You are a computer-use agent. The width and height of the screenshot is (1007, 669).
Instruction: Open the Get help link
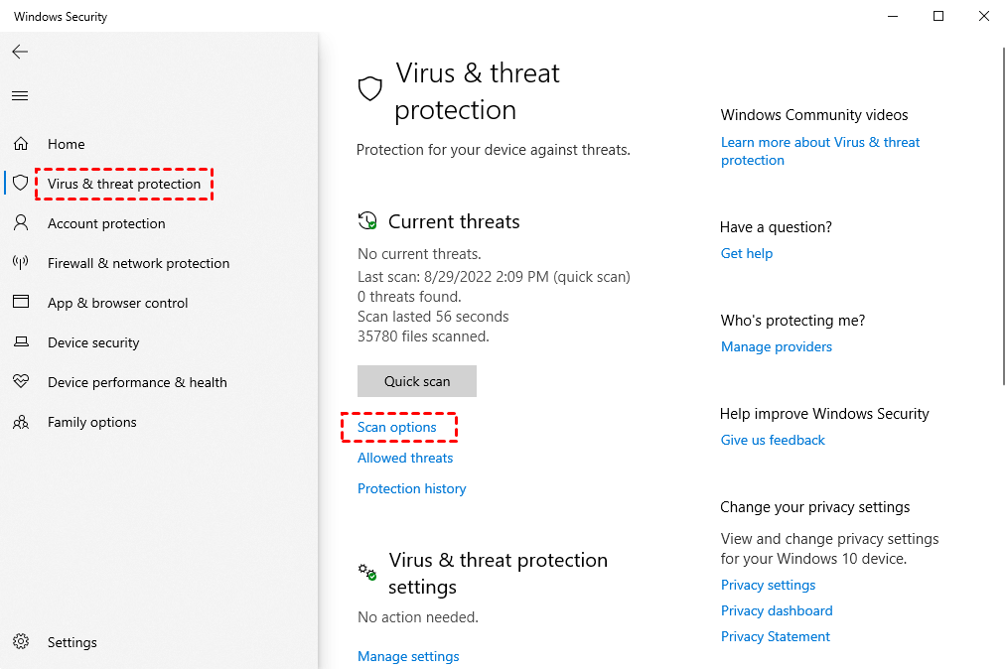coord(747,254)
